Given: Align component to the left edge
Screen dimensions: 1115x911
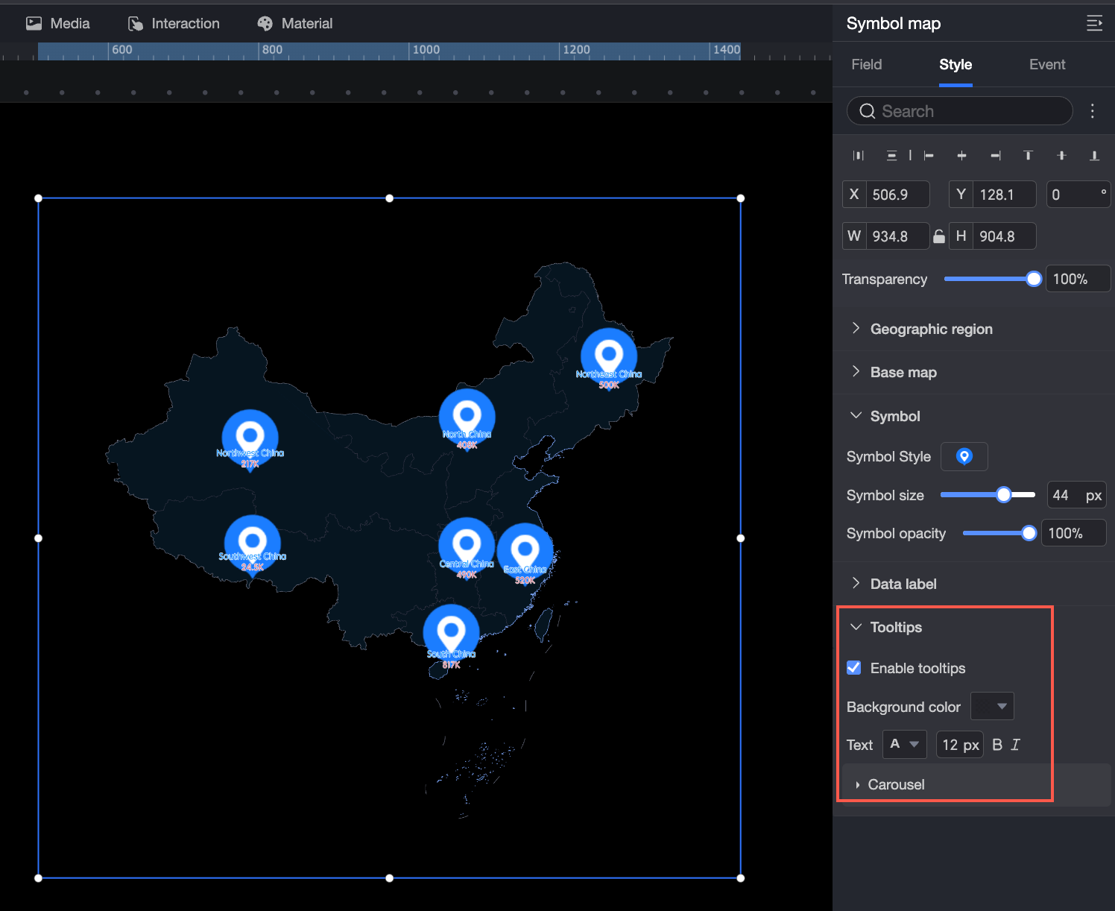Looking at the screenshot, I should [929, 155].
